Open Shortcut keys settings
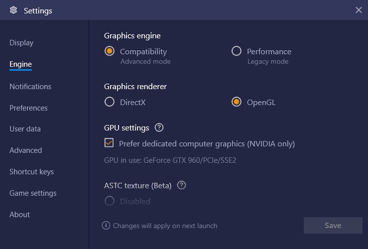The height and width of the screenshot is (249, 368). click(31, 172)
